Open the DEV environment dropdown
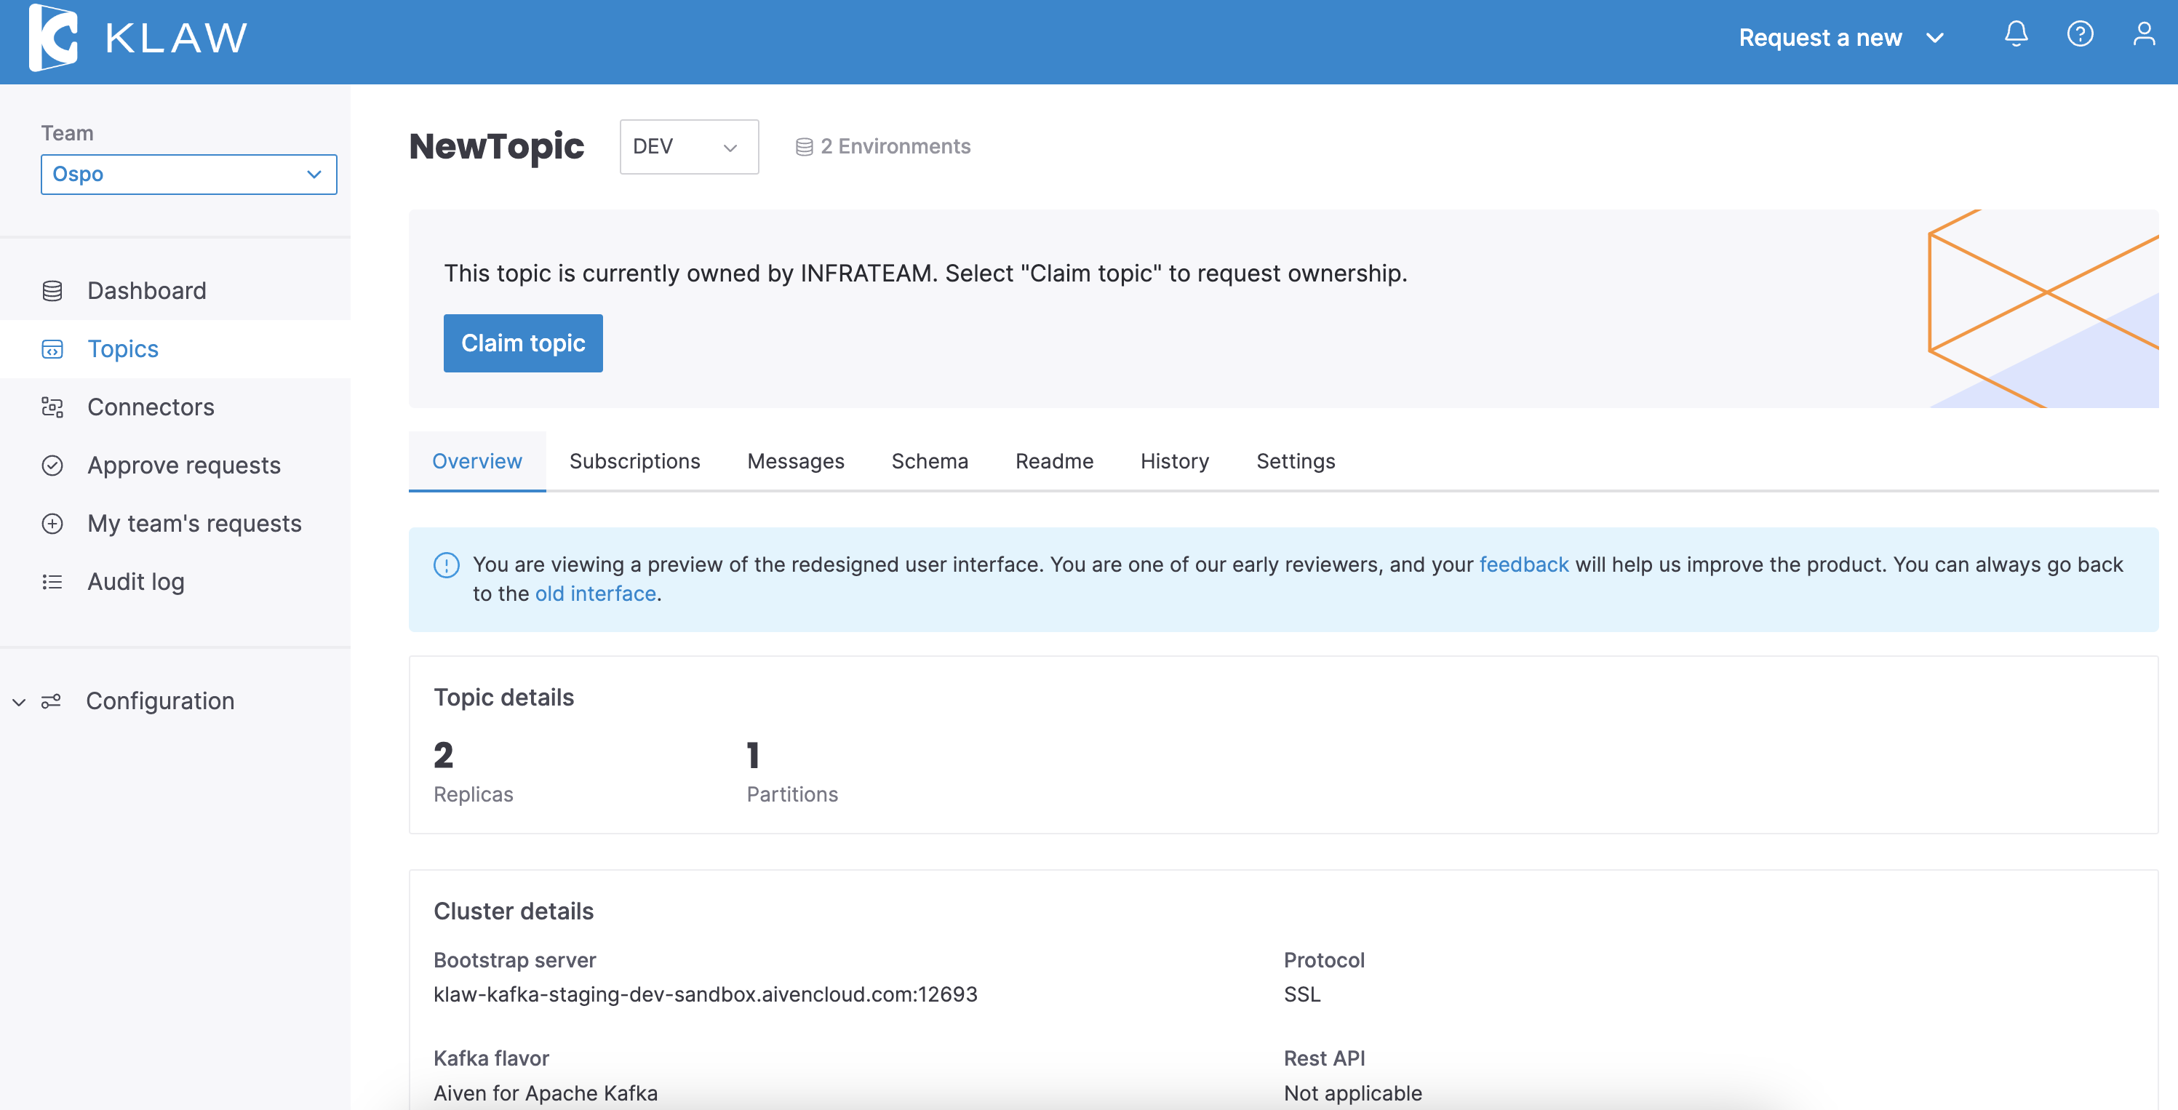The width and height of the screenshot is (2178, 1110). pos(688,147)
